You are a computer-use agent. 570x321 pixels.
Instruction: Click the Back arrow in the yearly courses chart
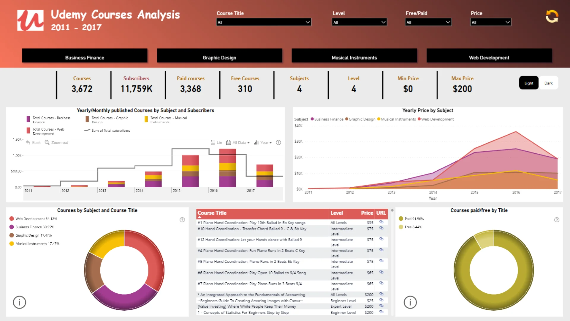(28, 142)
